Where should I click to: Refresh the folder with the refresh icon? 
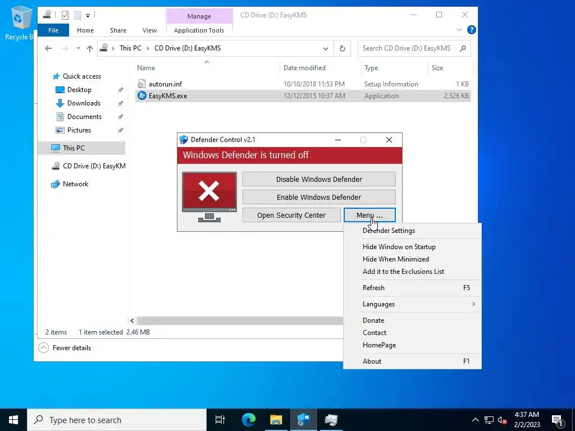(342, 48)
